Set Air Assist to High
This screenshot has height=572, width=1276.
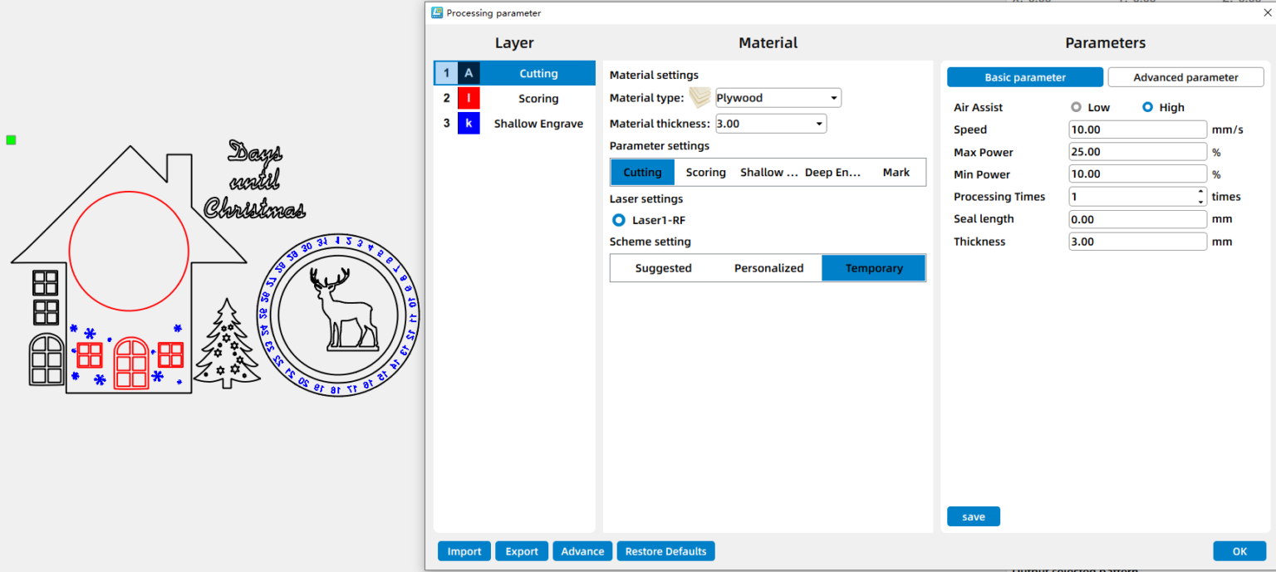[x=1148, y=107]
